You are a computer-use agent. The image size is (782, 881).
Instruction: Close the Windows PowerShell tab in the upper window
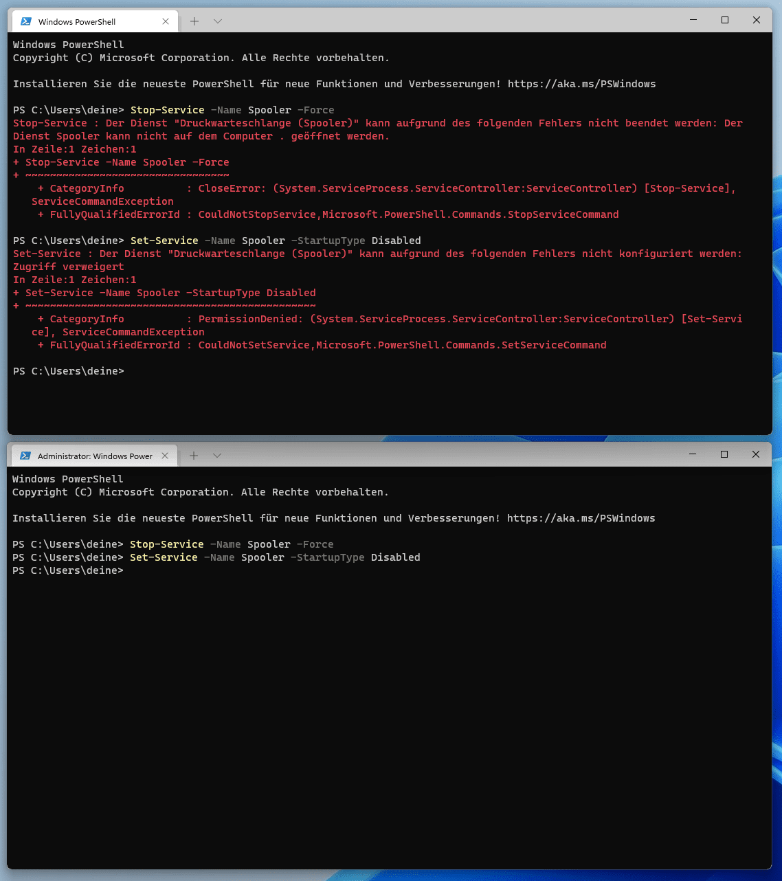tap(166, 21)
